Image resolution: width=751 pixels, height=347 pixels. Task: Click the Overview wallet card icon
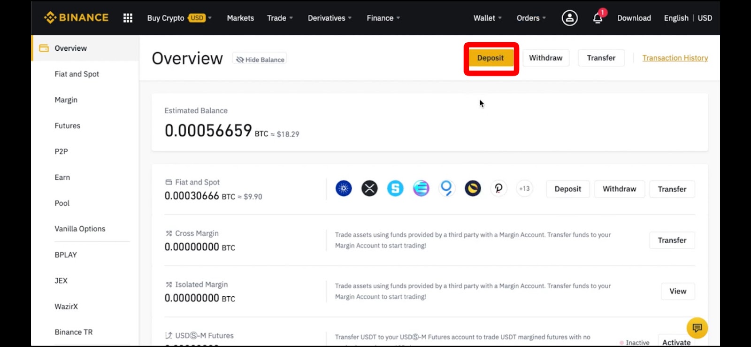[x=44, y=48]
